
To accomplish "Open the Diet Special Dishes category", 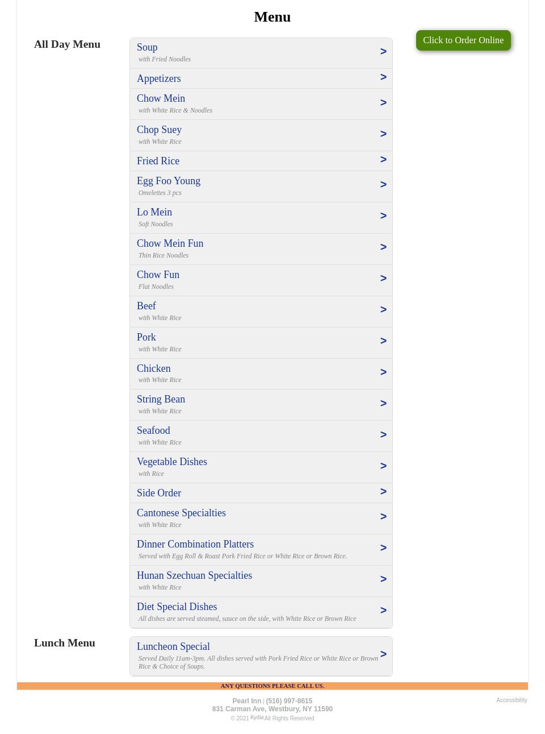I will [x=177, y=607].
